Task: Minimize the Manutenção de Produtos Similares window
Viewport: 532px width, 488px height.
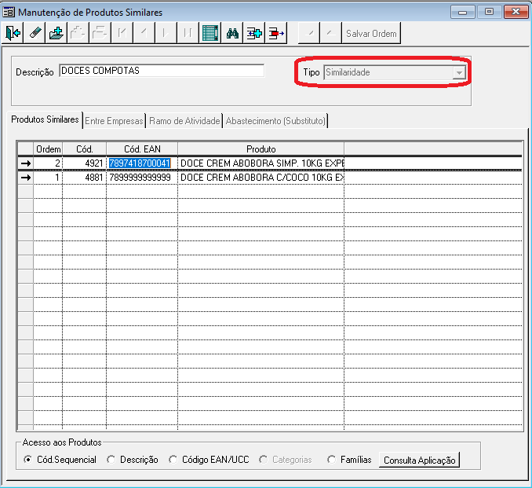Action: pyautogui.click(x=462, y=13)
